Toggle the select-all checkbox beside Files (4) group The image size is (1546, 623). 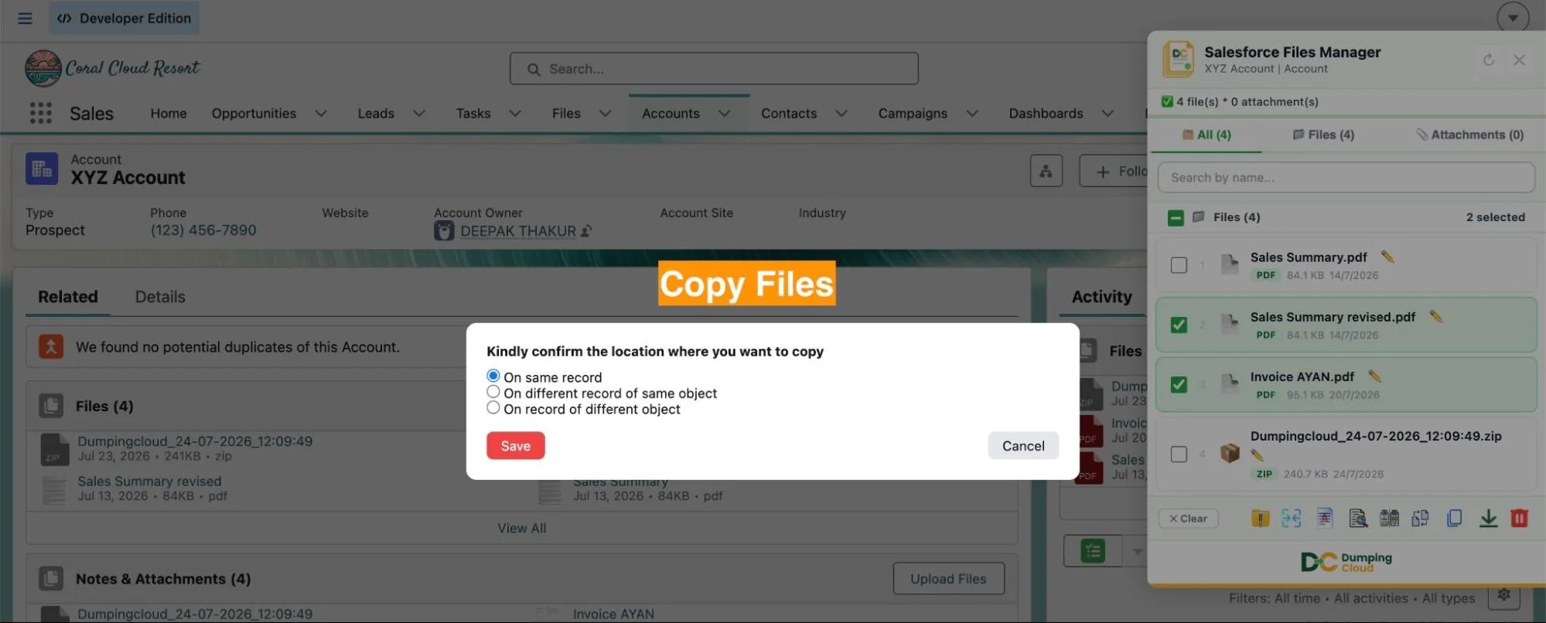click(x=1176, y=218)
